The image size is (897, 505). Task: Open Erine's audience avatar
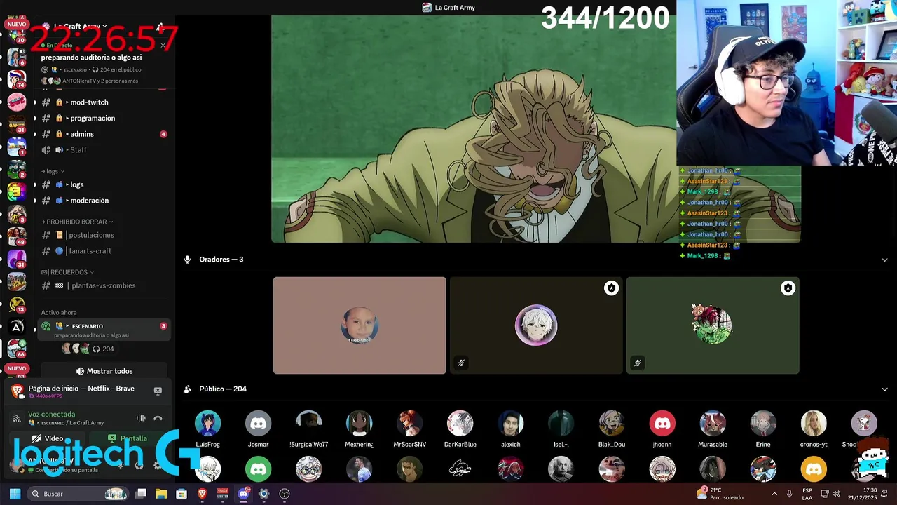coord(763,423)
